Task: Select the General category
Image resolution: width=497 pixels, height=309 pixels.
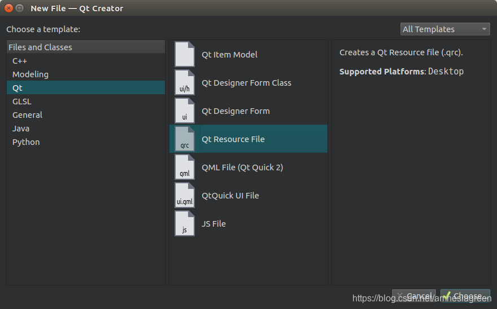Action: coord(86,115)
